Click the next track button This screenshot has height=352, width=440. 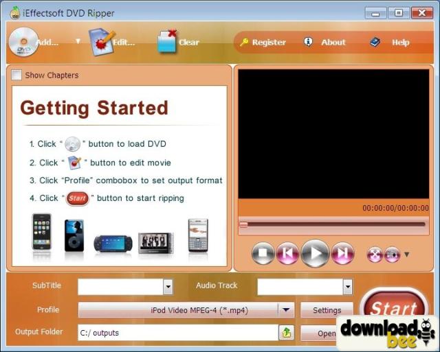342,253
